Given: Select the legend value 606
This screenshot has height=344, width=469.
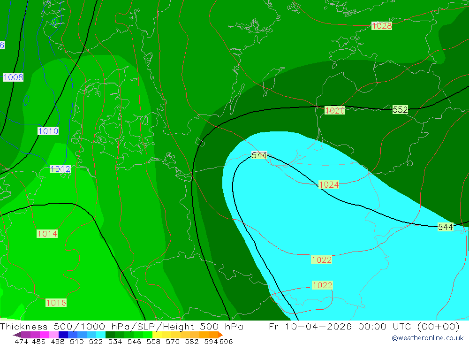Looking at the screenshot, I should coord(226,342).
